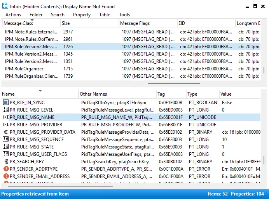Select the PR_RULE_MSG_USER_FLAGS property name
269x199 pixels.
[x=38, y=154]
